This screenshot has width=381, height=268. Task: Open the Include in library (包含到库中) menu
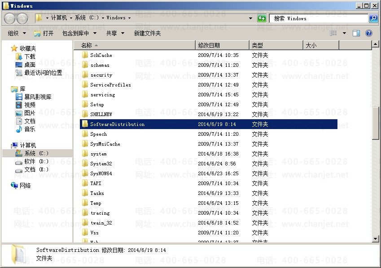point(79,33)
